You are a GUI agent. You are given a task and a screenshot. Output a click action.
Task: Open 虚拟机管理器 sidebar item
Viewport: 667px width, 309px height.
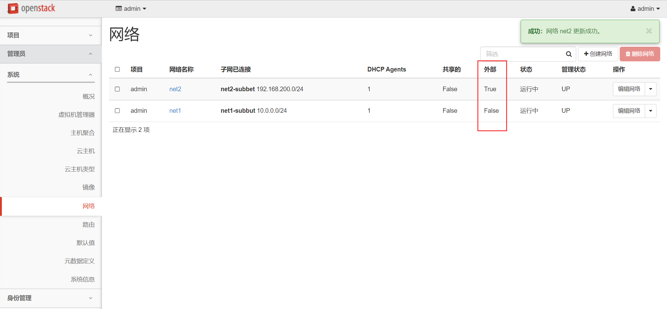[x=77, y=115]
